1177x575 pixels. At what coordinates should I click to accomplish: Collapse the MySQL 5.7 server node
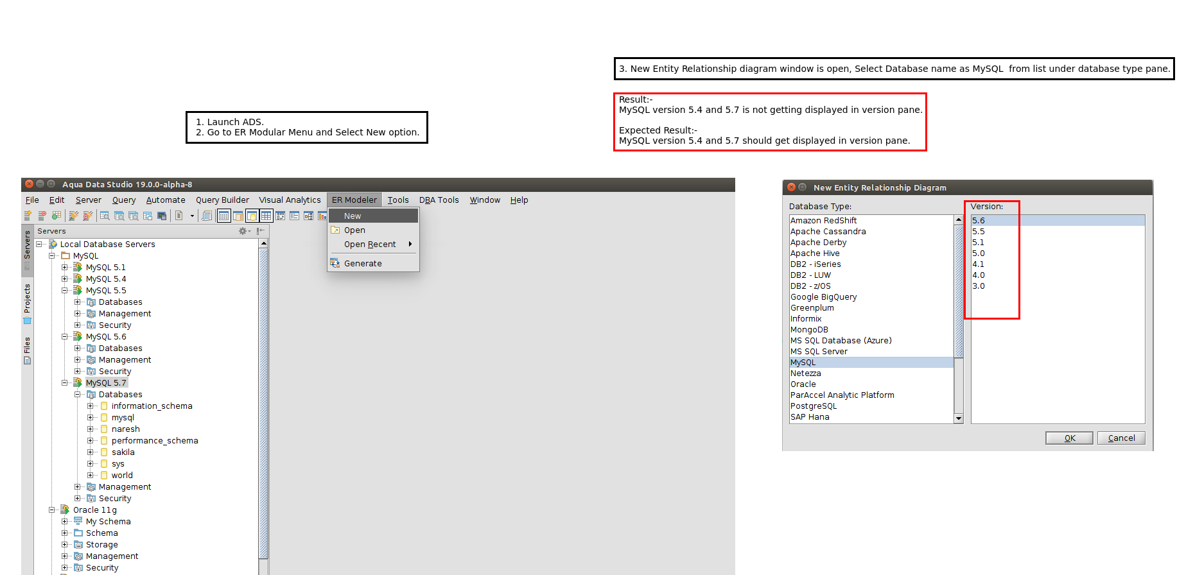pos(65,383)
